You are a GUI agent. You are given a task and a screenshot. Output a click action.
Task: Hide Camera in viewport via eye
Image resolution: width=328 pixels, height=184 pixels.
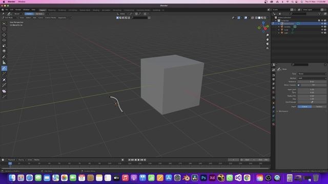coord(322,27)
